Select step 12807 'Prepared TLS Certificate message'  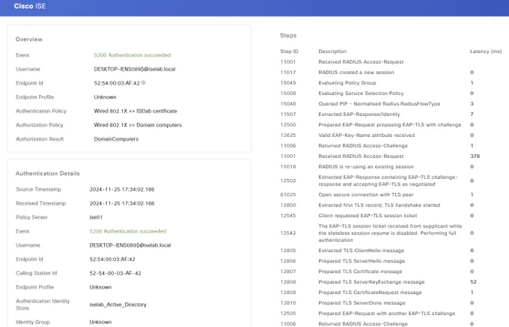tap(360, 272)
